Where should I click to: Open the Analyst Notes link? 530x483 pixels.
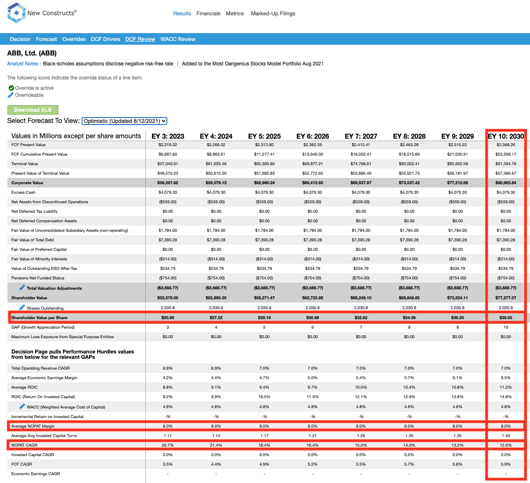(22, 64)
